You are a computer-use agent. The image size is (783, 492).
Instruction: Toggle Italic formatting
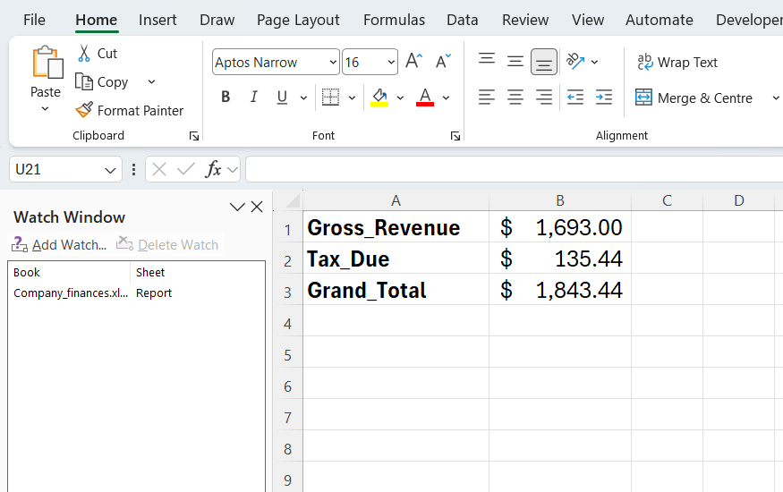pyautogui.click(x=253, y=98)
